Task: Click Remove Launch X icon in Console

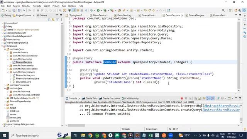Action: click(186, 98)
